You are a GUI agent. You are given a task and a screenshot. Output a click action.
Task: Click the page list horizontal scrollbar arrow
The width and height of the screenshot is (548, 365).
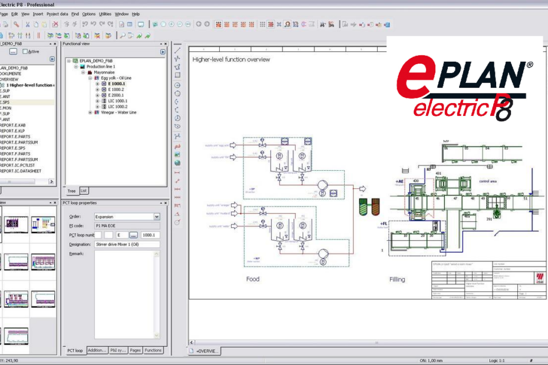click(52, 182)
